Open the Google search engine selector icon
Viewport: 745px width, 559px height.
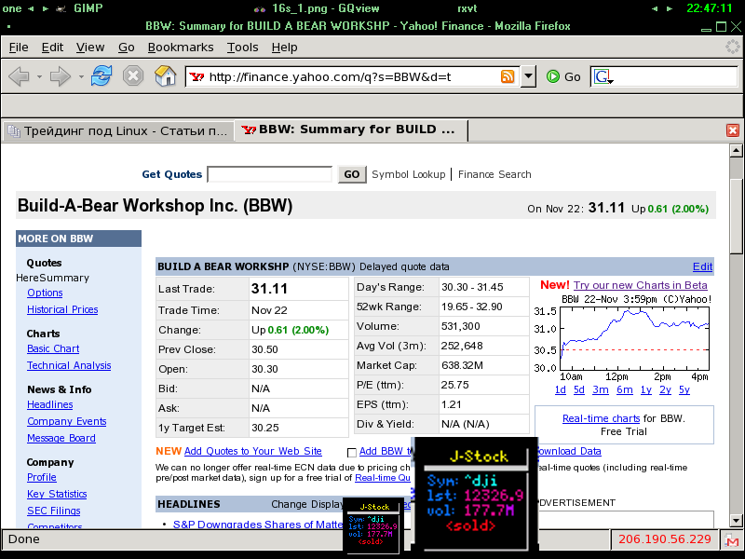[x=603, y=76]
